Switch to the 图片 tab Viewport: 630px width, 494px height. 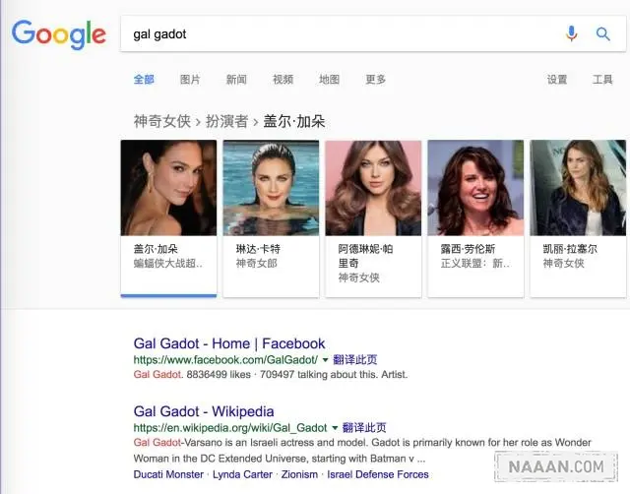click(x=190, y=80)
